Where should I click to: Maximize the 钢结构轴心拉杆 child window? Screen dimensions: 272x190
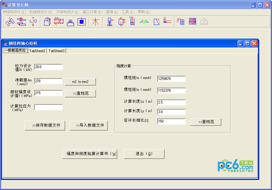[x=248, y=44]
